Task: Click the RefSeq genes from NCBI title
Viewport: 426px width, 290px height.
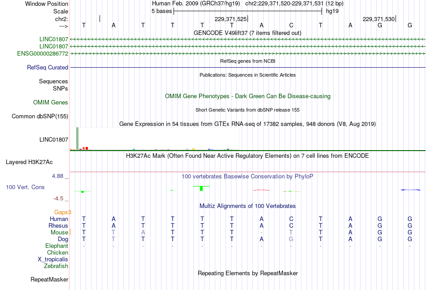Action: point(248,61)
